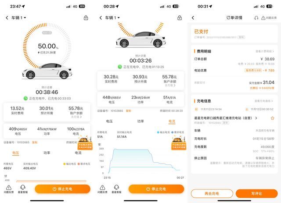Favorite the charging station with the star icon
281x203 pixels.
(272, 118)
